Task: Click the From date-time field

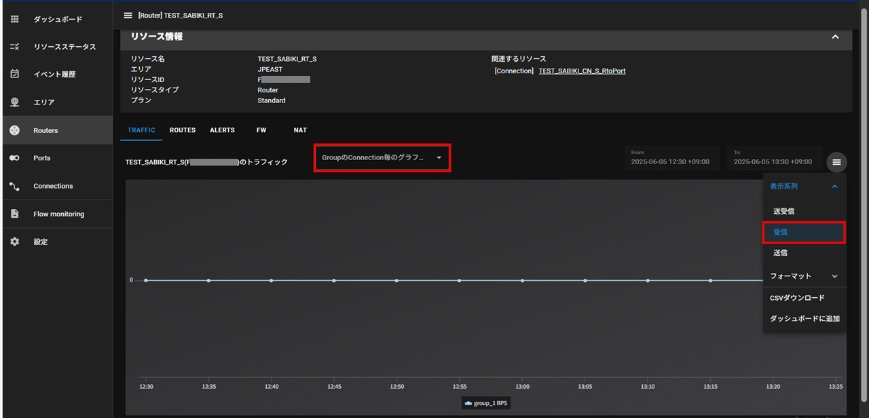Action: pos(671,158)
